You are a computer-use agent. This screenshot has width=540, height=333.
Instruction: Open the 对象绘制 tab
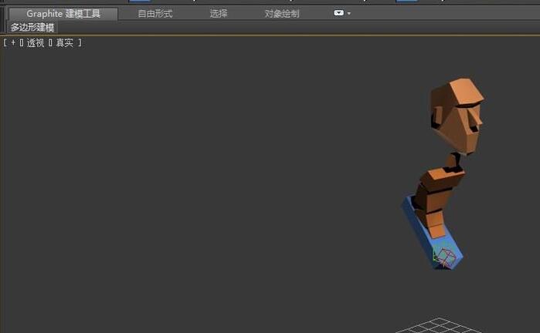(282, 14)
